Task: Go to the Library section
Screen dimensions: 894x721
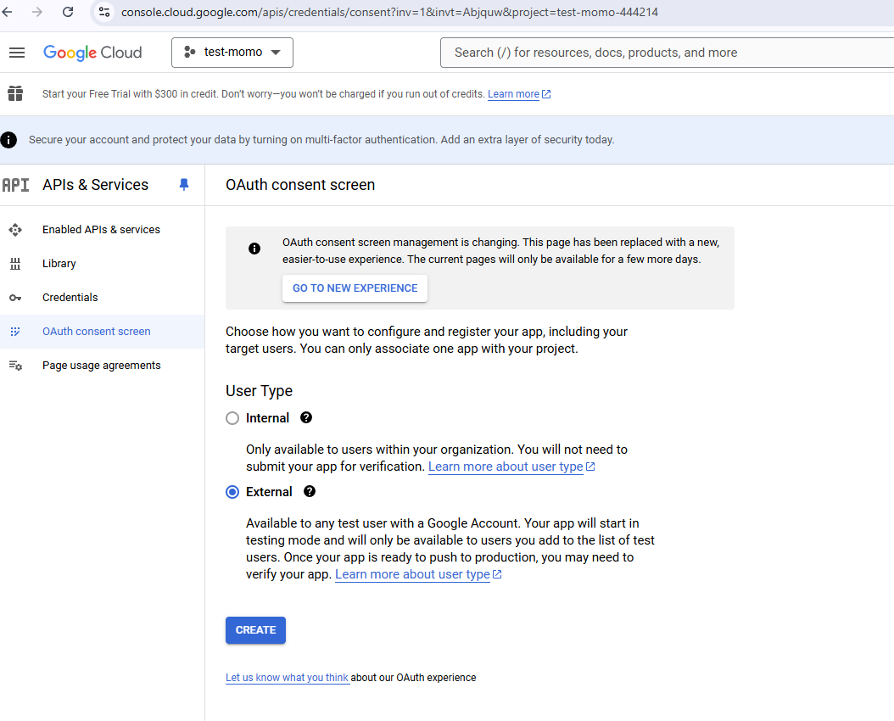Action: click(59, 264)
